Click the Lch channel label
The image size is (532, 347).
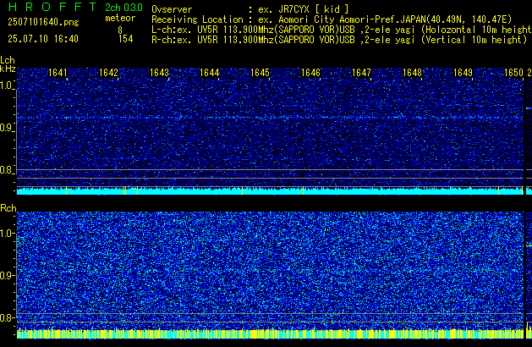(8, 60)
